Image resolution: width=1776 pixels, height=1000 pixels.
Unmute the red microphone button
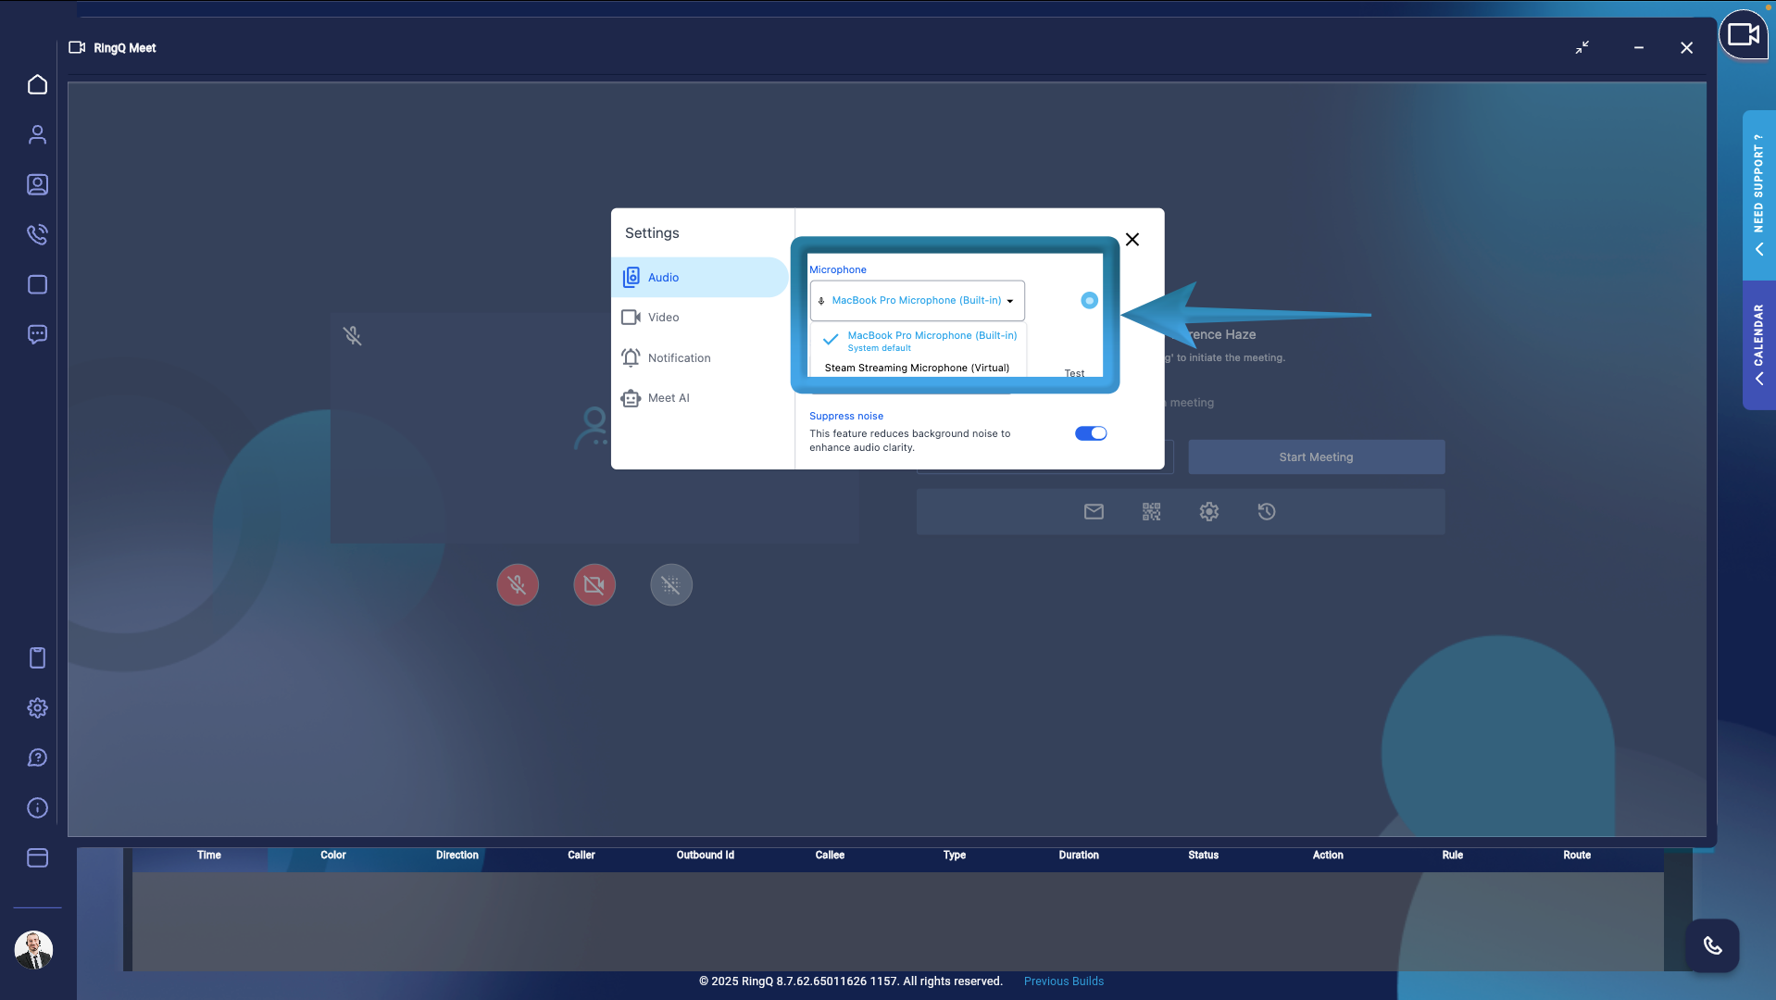518,584
